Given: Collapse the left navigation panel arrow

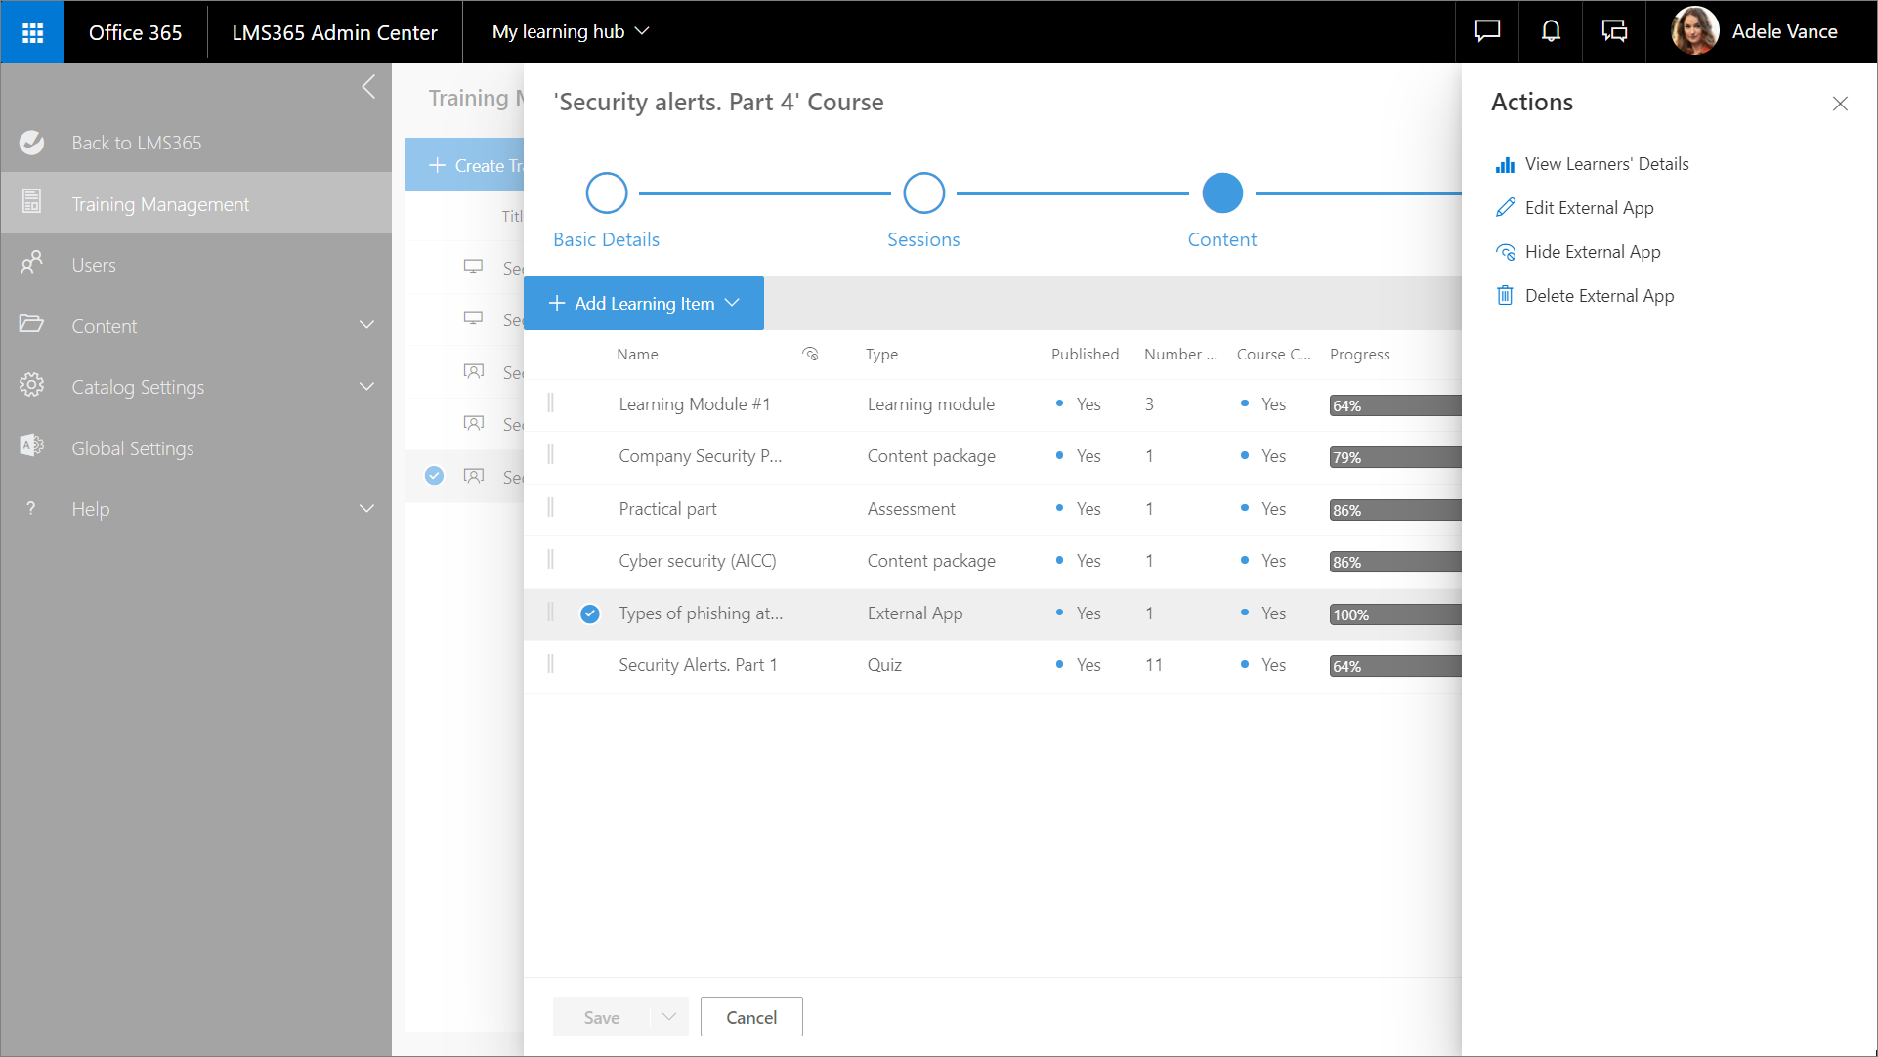Looking at the screenshot, I should tap(368, 87).
